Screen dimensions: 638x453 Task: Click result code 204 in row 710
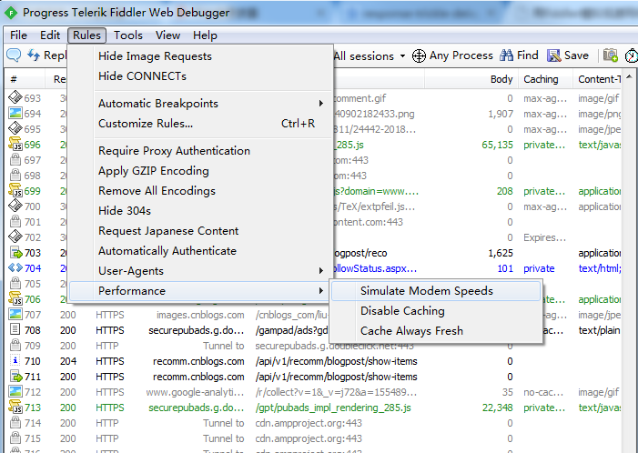click(x=68, y=361)
